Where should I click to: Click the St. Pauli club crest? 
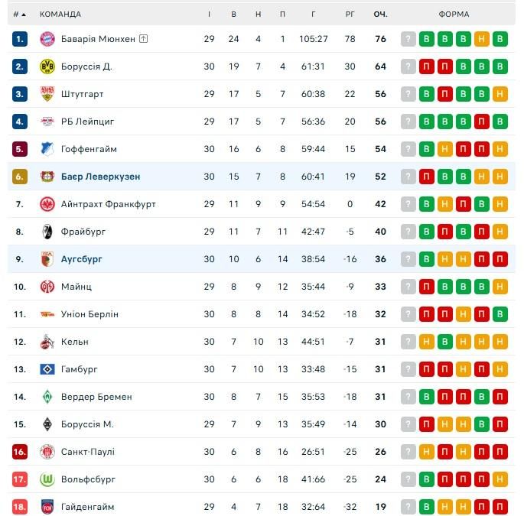coord(47,452)
